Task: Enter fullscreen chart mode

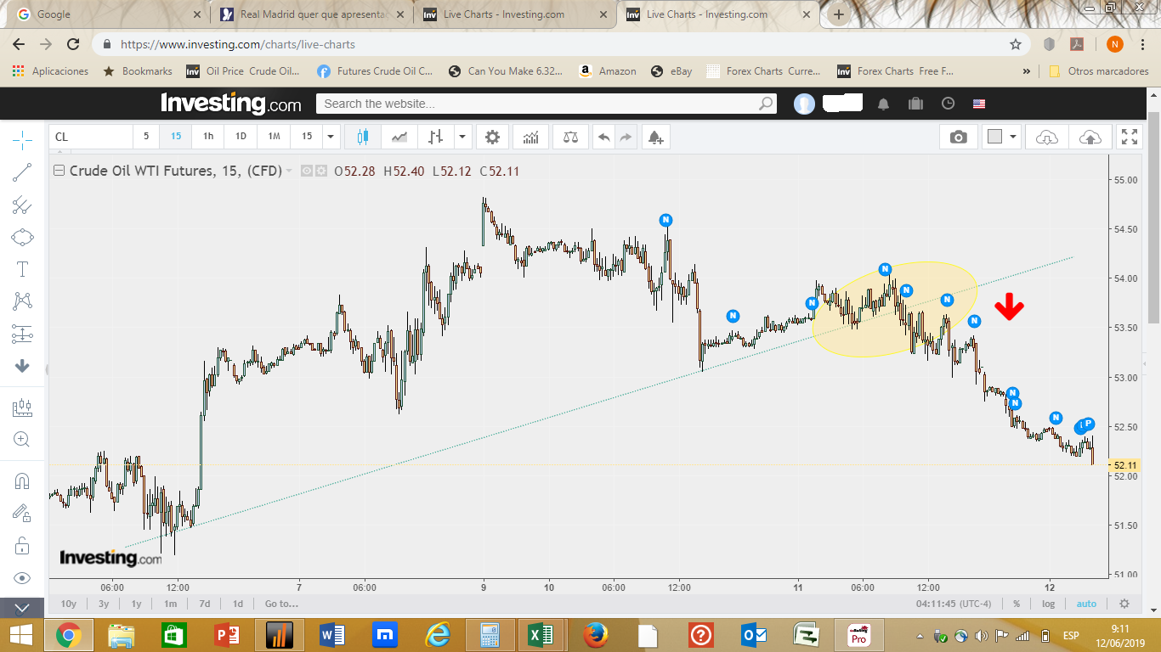Action: (1130, 137)
